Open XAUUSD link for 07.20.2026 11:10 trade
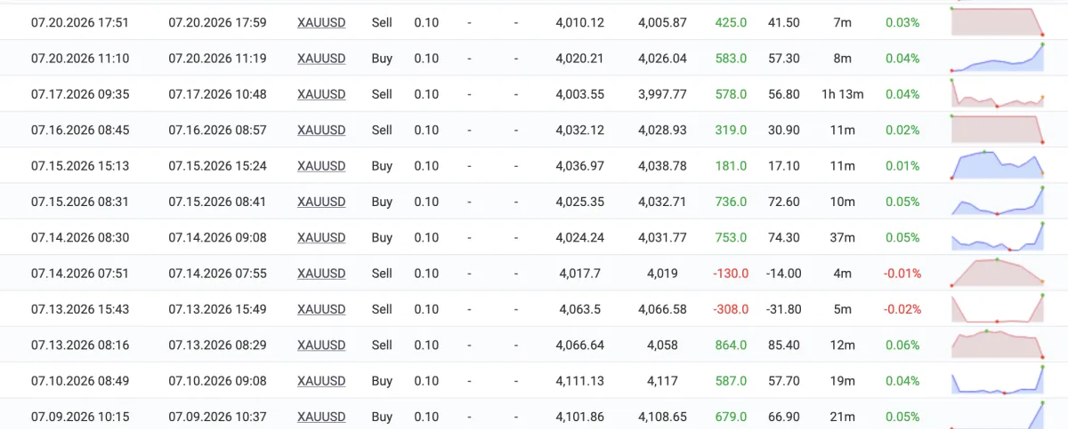This screenshot has height=429, width=1068. click(x=321, y=59)
